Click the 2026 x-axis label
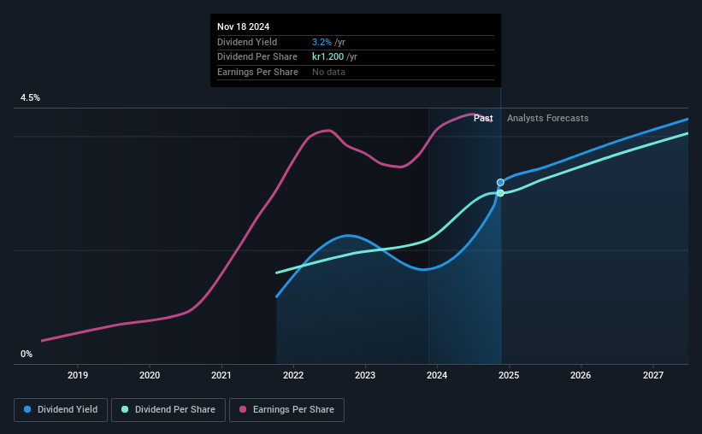 coord(581,375)
